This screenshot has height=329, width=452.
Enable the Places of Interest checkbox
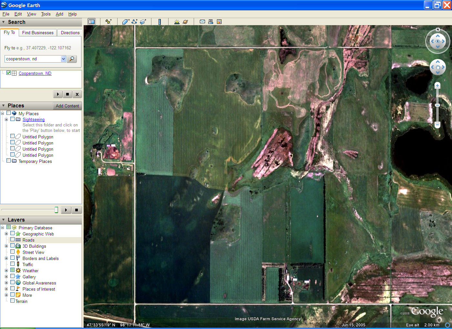click(13, 288)
